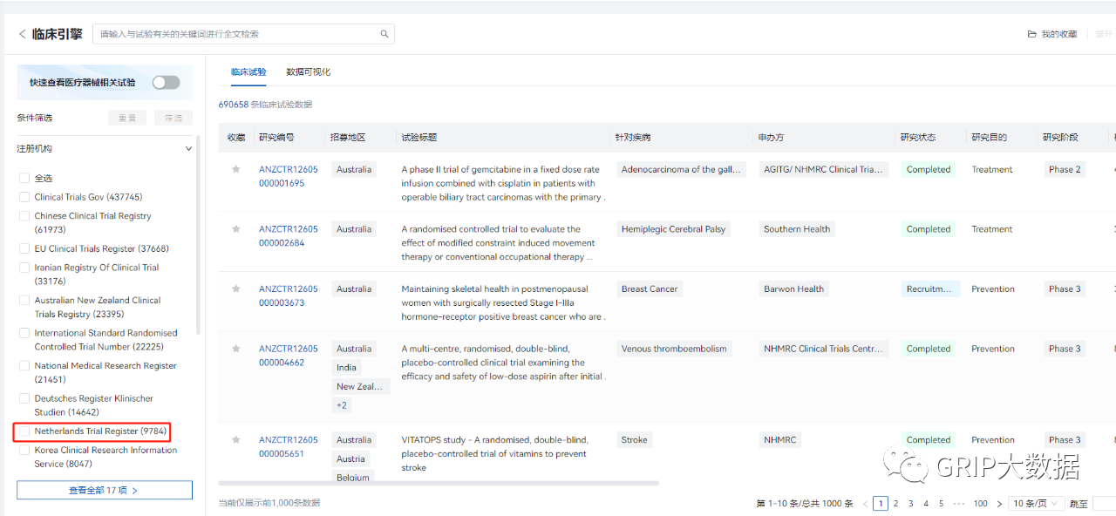Check Australian New Zealand Clinical Trials Registry
This screenshot has height=516, width=1116.
[24, 301]
